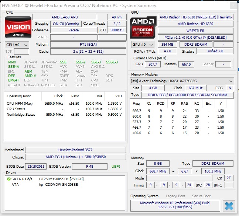The width and height of the screenshot is (239, 216).
Task: Click the WRESTLER GPU codename field
Action: point(195,31)
